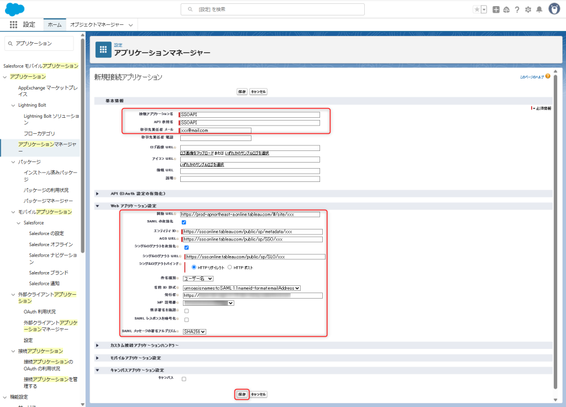Open the global actions plus icon

pyautogui.click(x=496, y=10)
